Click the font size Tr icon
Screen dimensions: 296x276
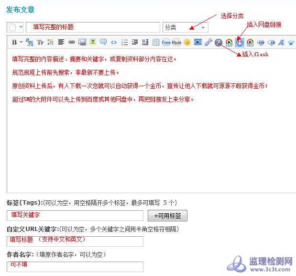click(40, 42)
